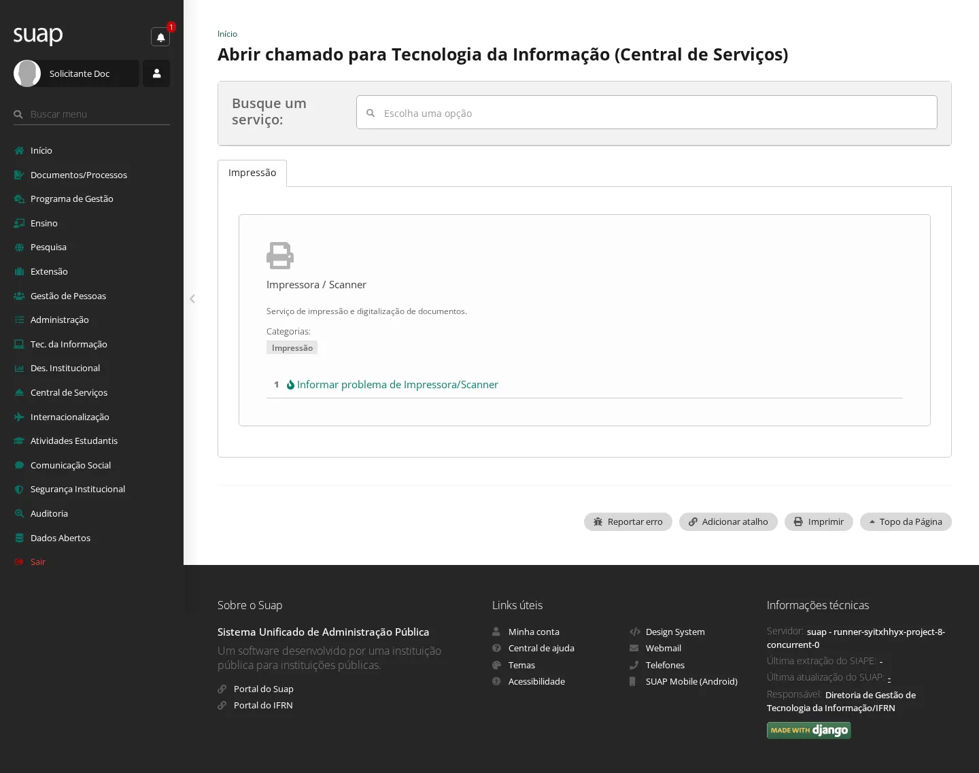Open the Portal do IFRN link

[x=263, y=705]
